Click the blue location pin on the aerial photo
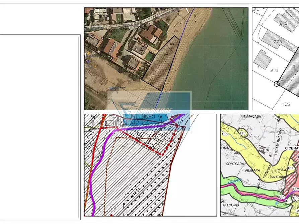The image size is (299, 224). tap(111, 88)
